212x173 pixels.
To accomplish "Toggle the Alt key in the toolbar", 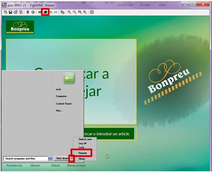I will [56, 12].
